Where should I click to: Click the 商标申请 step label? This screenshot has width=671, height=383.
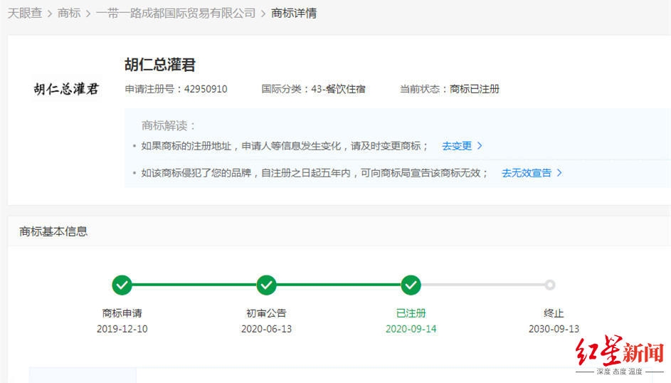coord(122,313)
